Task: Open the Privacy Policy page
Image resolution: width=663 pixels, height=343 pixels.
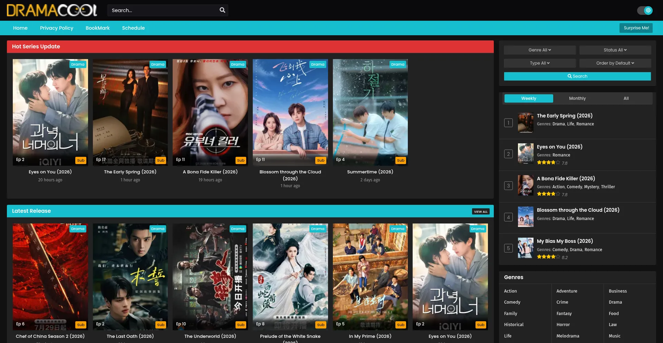Action: click(57, 28)
